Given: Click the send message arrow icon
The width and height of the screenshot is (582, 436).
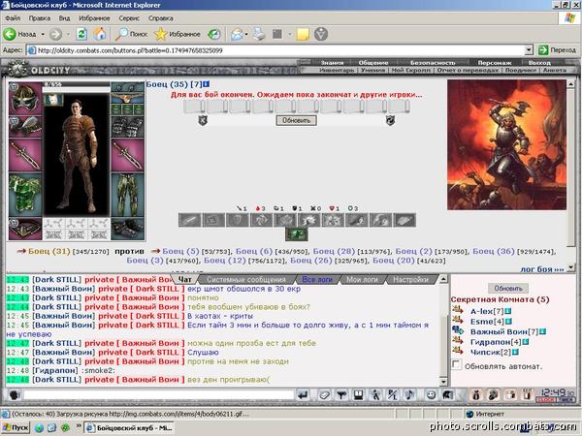Looking at the screenshot, I should click(x=303, y=395).
